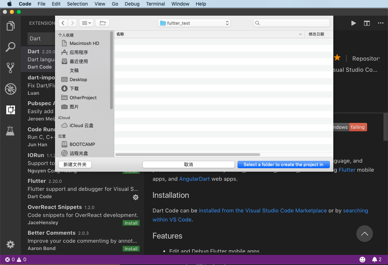Click the dialog sidebar scrollbar
Screen dimensions: 388x265
click(111, 71)
